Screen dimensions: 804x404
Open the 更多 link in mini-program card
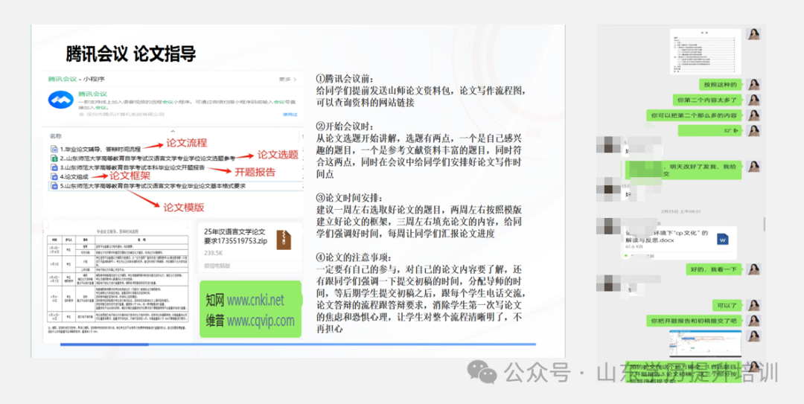pos(287,80)
